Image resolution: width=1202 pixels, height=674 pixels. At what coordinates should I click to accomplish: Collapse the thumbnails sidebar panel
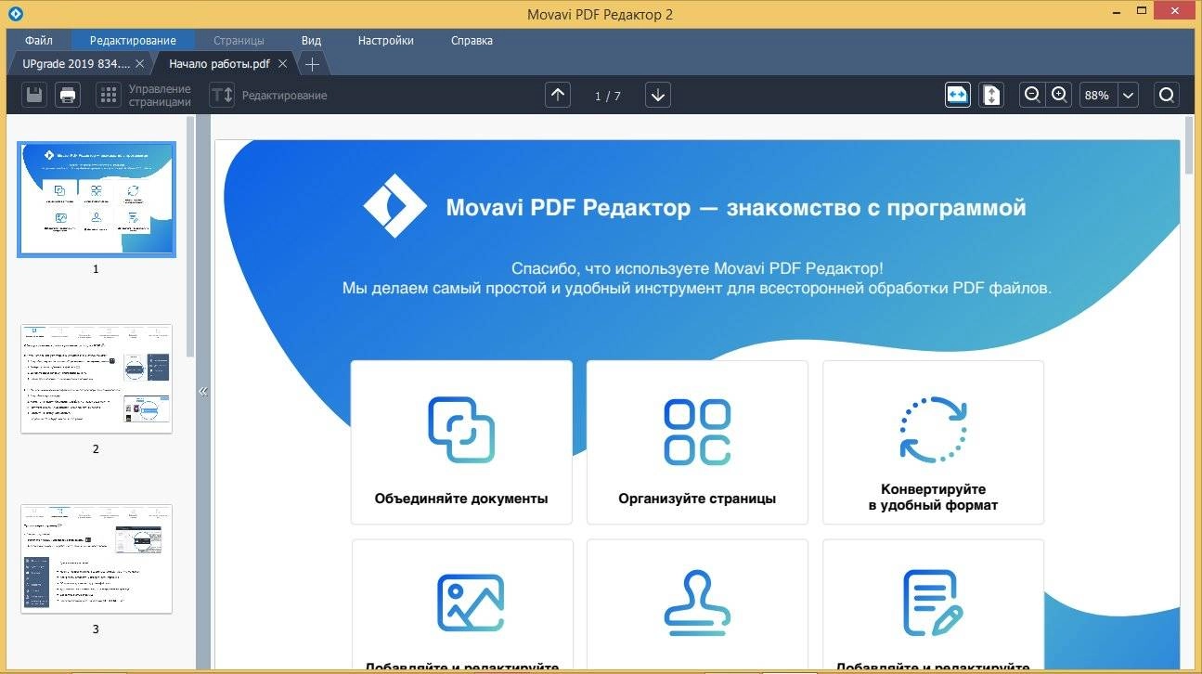203,392
